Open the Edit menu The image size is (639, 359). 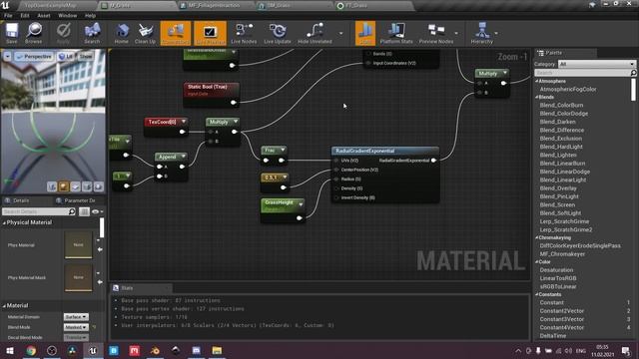(x=25, y=16)
